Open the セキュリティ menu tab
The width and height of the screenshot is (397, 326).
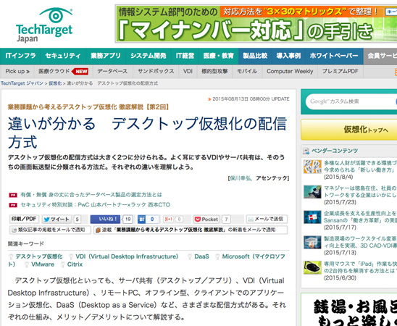pos(63,56)
